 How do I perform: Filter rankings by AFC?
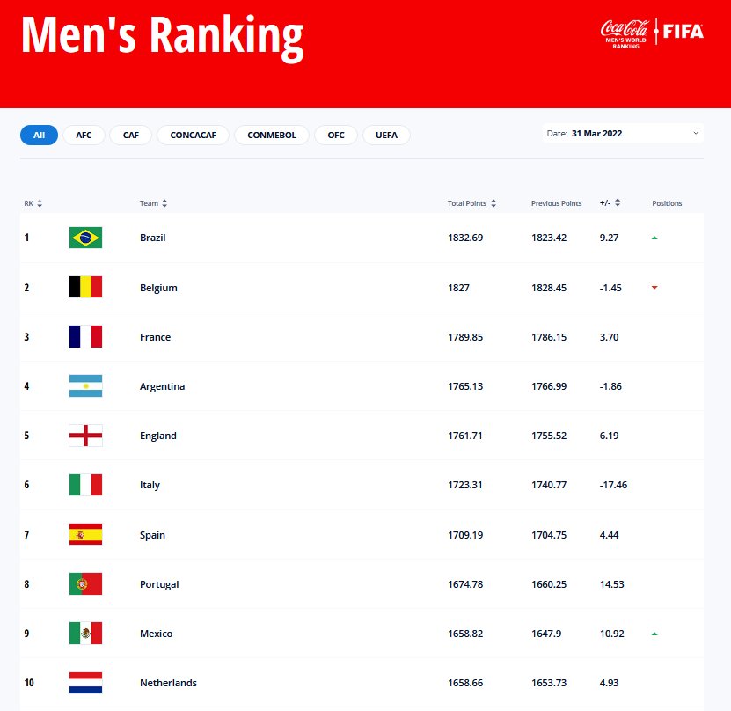point(84,135)
